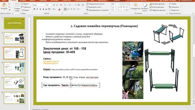Viewport: 195px width, 110px height.
Task: Toggle center text alignment
Action: (68, 9)
